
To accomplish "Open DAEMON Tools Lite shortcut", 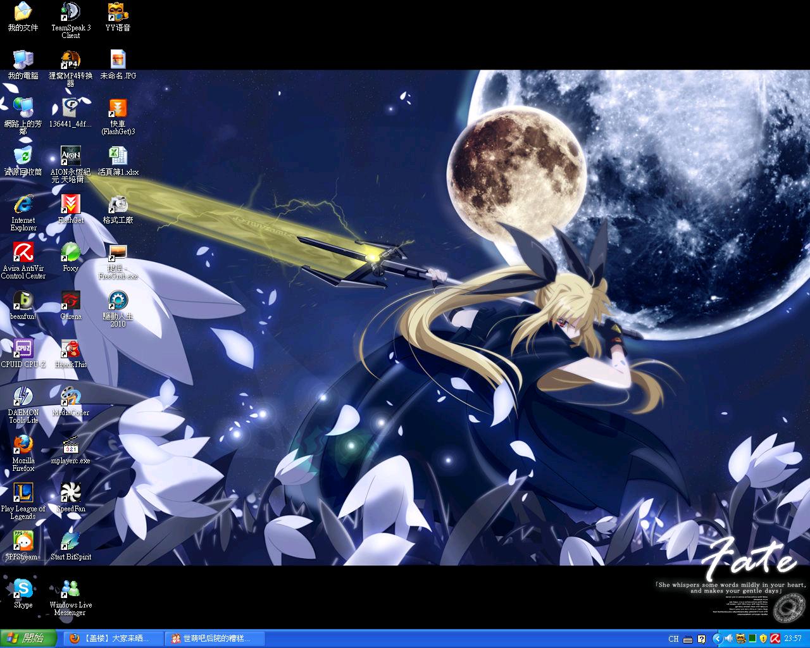I will point(23,397).
